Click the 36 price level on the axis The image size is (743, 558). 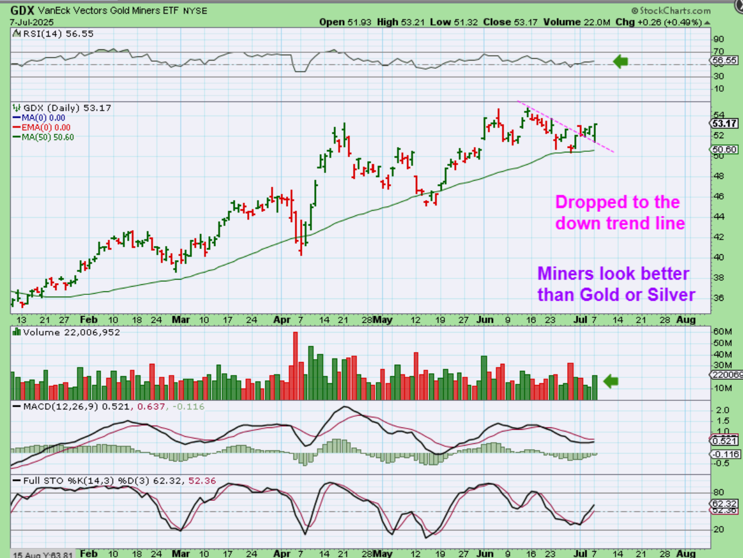(x=718, y=298)
